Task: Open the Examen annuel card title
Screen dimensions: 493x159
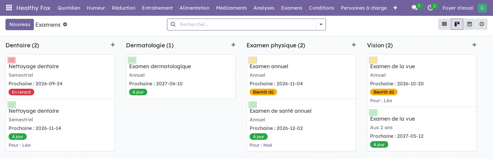Action: coord(269,66)
